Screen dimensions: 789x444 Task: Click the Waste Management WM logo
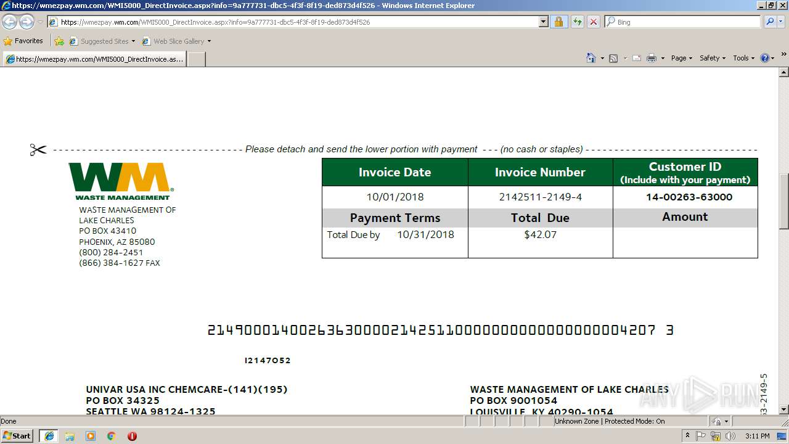[x=121, y=181]
